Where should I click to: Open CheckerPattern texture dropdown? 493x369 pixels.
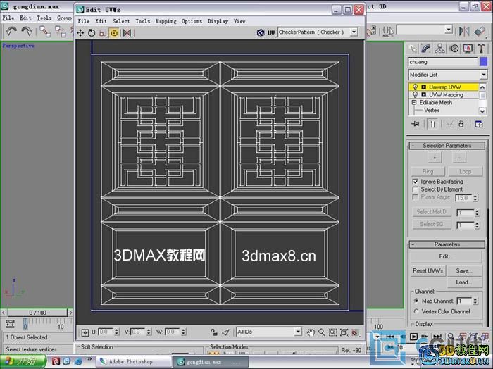point(354,32)
